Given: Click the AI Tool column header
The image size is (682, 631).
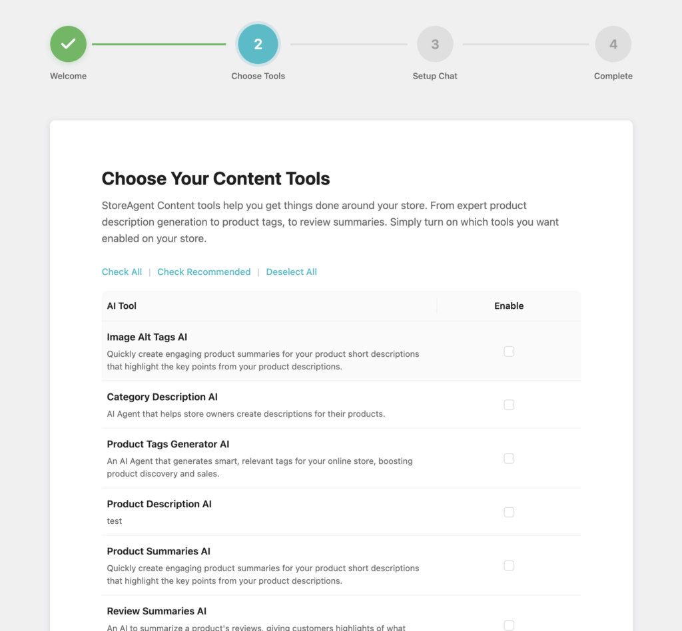Looking at the screenshot, I should (121, 306).
